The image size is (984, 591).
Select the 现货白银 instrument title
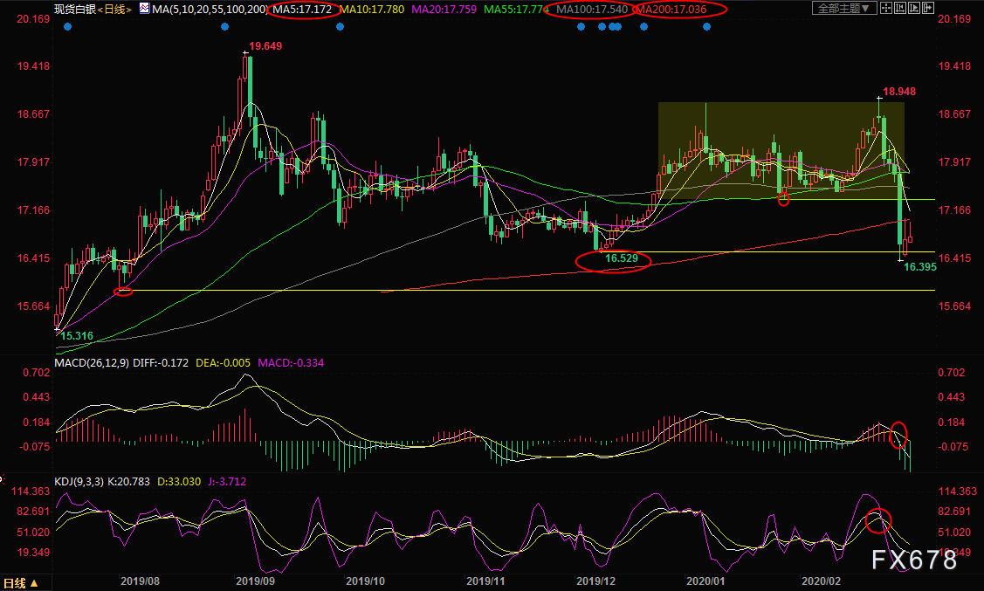(75, 10)
